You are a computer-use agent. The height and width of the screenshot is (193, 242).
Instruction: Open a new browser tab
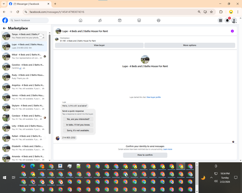point(55,4)
